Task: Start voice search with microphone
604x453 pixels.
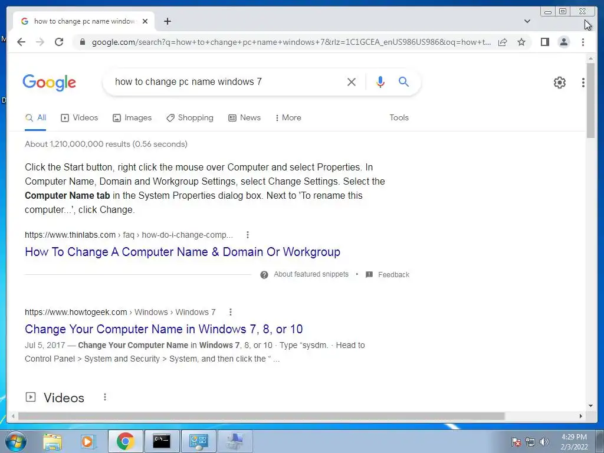Action: pyautogui.click(x=380, y=81)
